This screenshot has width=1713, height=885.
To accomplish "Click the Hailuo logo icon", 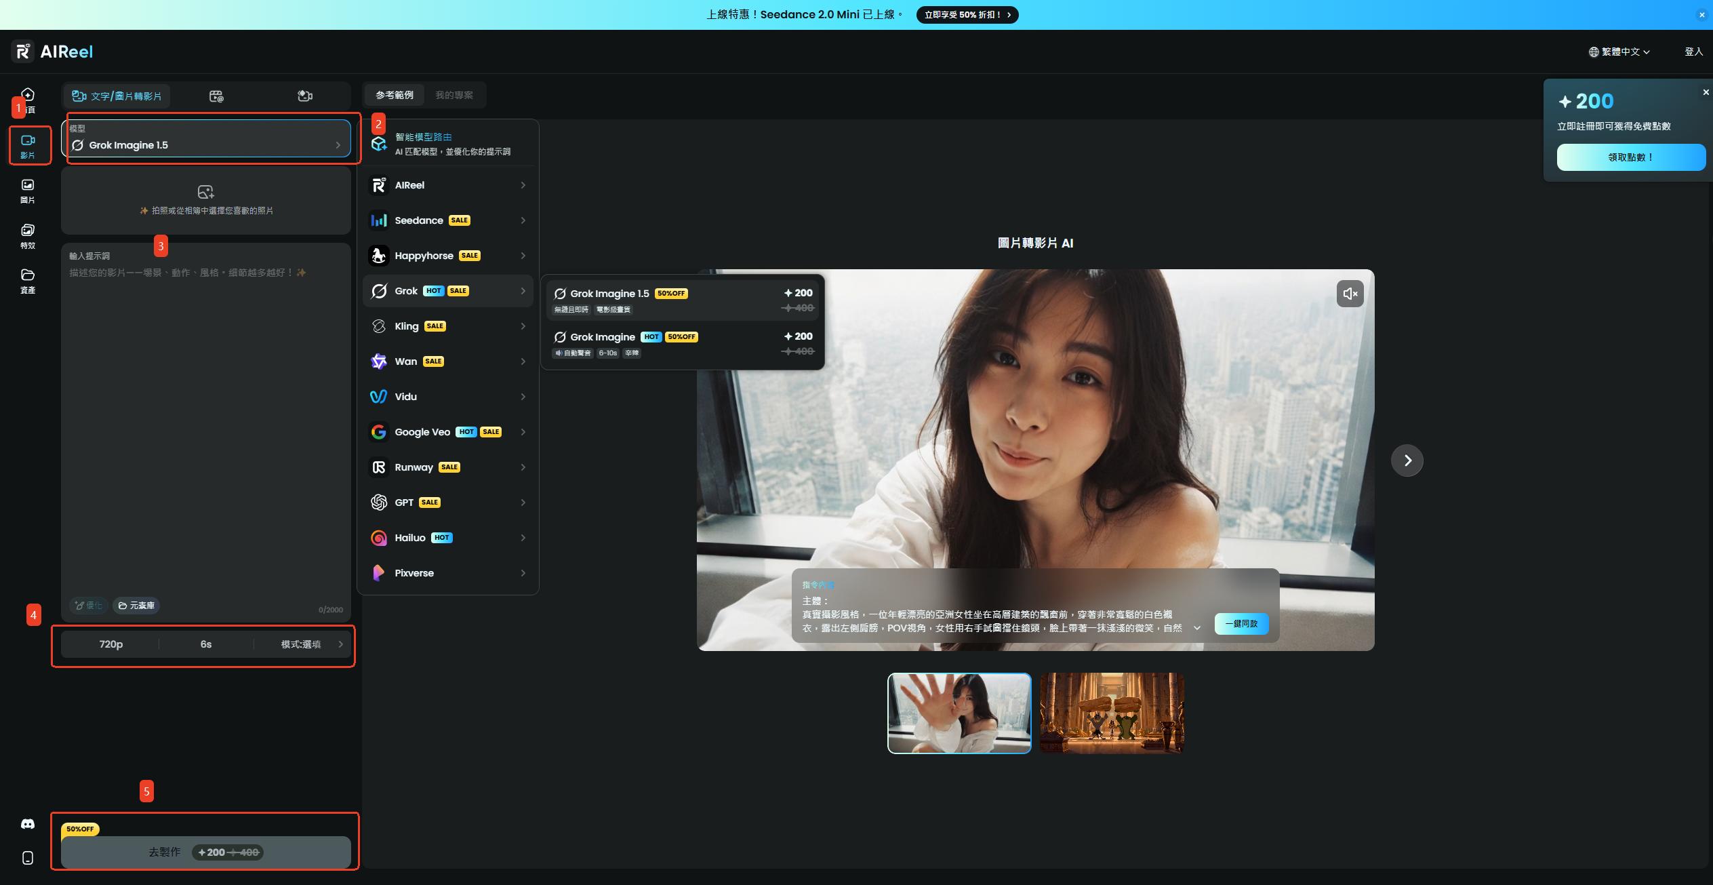I will pyautogui.click(x=378, y=538).
